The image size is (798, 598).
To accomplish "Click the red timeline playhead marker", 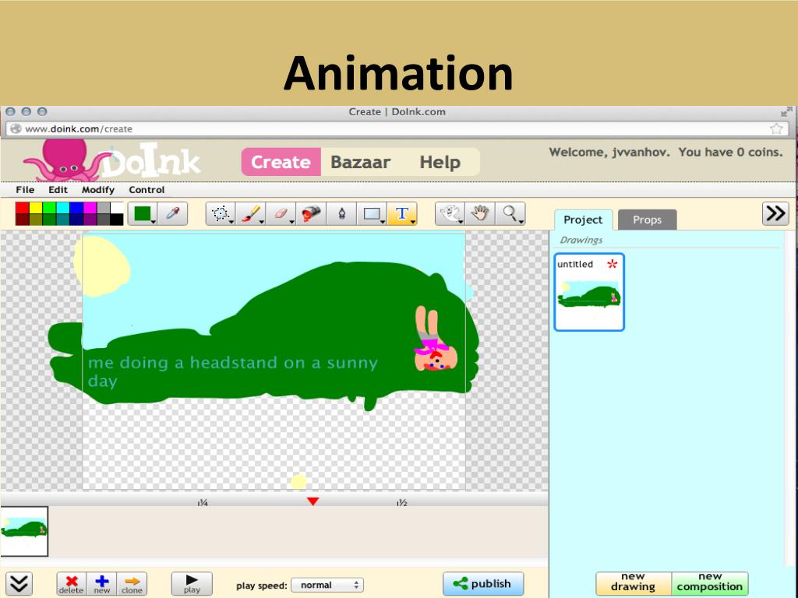I will [x=313, y=501].
